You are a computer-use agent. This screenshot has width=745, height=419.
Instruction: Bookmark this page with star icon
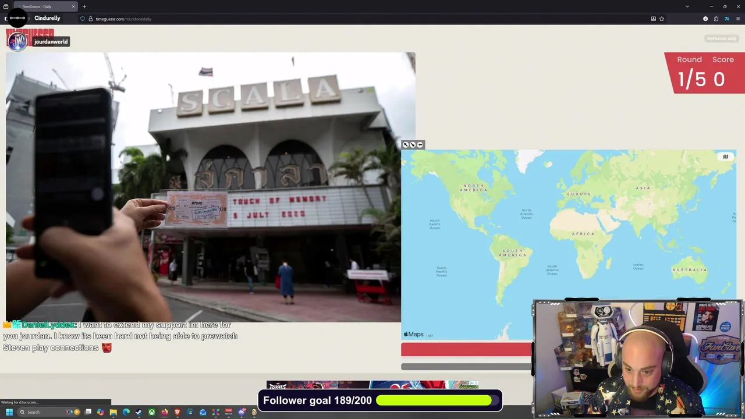click(x=662, y=19)
